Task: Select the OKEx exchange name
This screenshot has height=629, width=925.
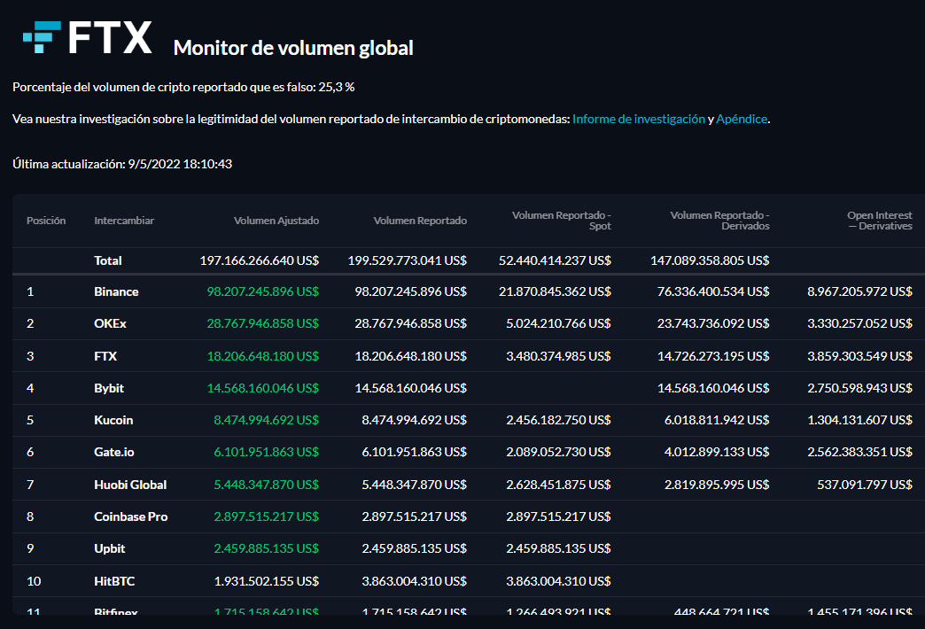Action: point(111,323)
